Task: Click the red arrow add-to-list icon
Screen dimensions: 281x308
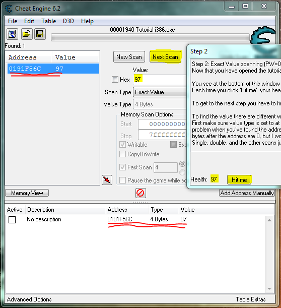Action: point(107,180)
